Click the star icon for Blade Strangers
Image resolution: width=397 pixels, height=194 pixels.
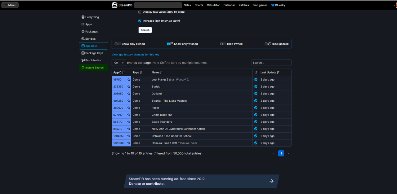click(129, 122)
